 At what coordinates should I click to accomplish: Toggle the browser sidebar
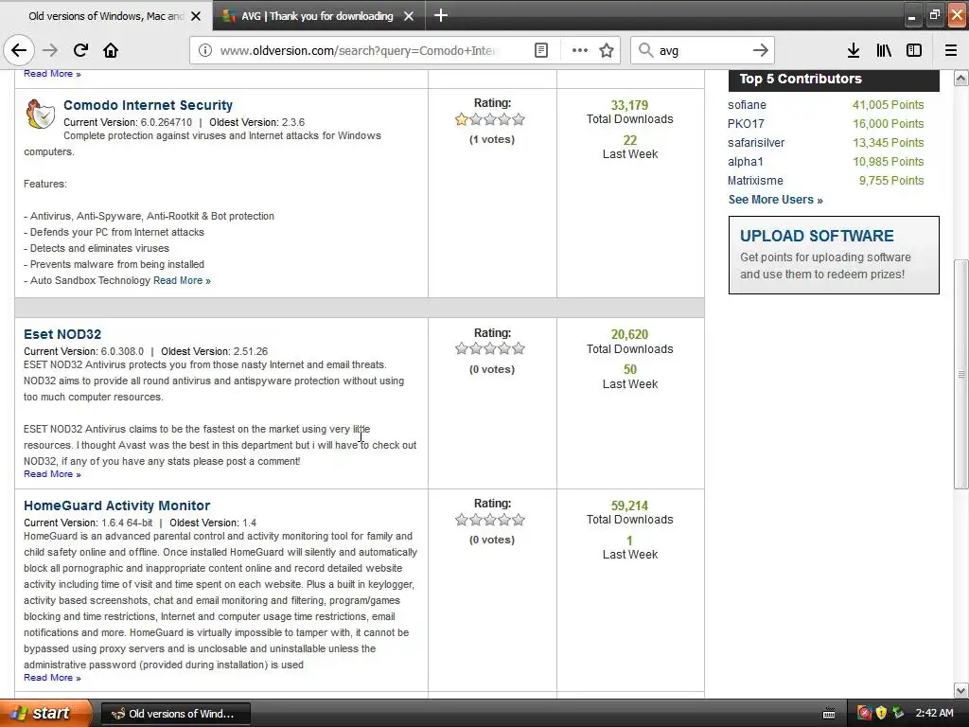914,50
